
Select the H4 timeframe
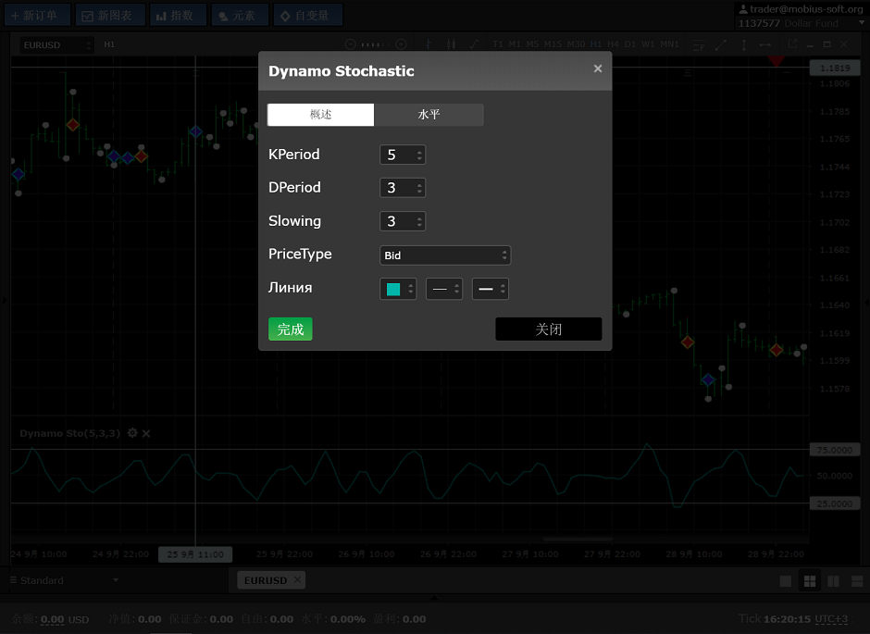click(613, 44)
